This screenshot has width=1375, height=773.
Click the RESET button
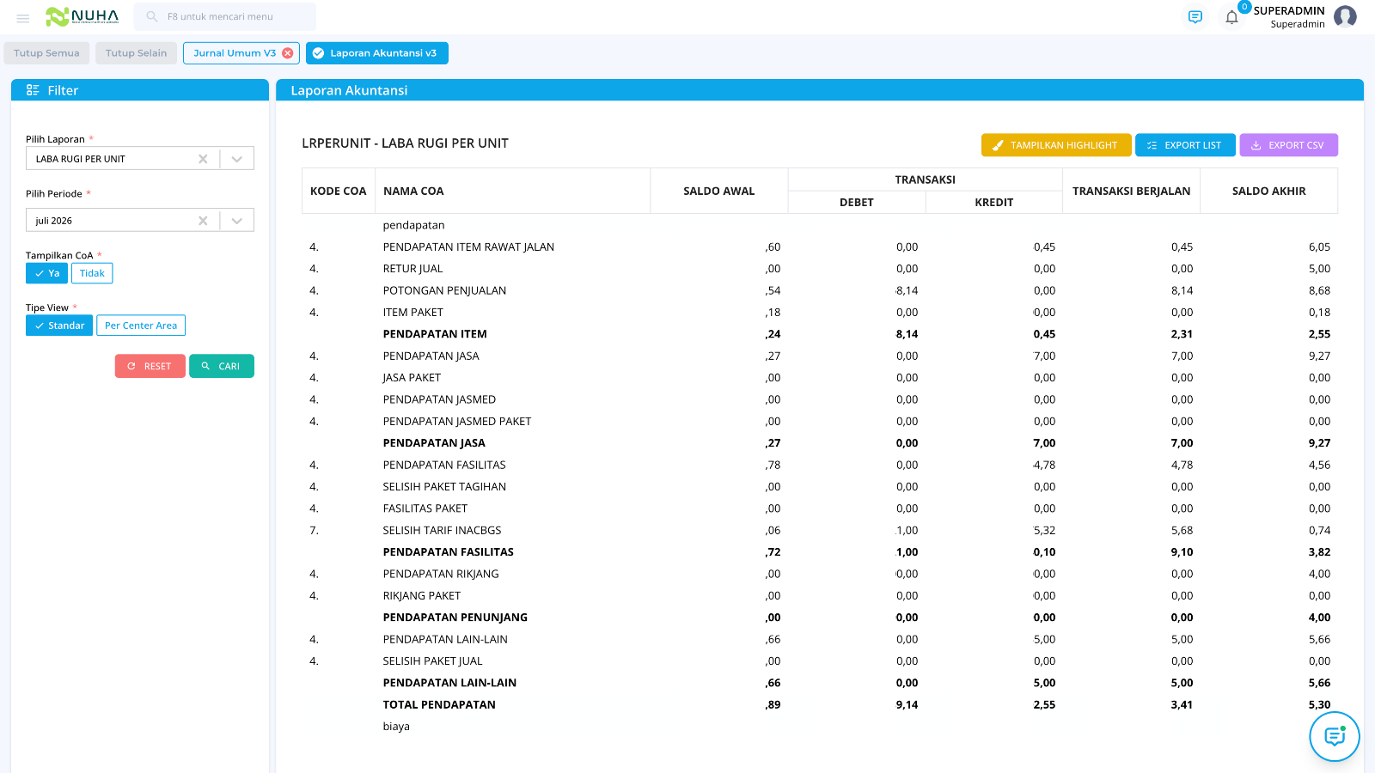pyautogui.click(x=150, y=366)
